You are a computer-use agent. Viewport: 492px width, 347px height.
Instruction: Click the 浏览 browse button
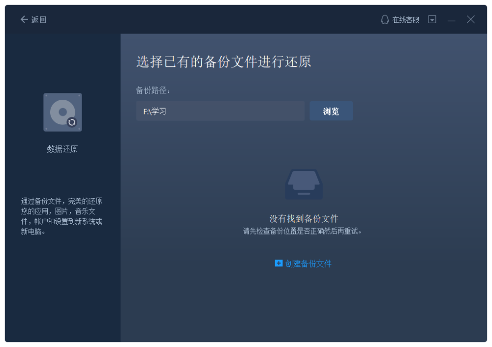tap(331, 111)
